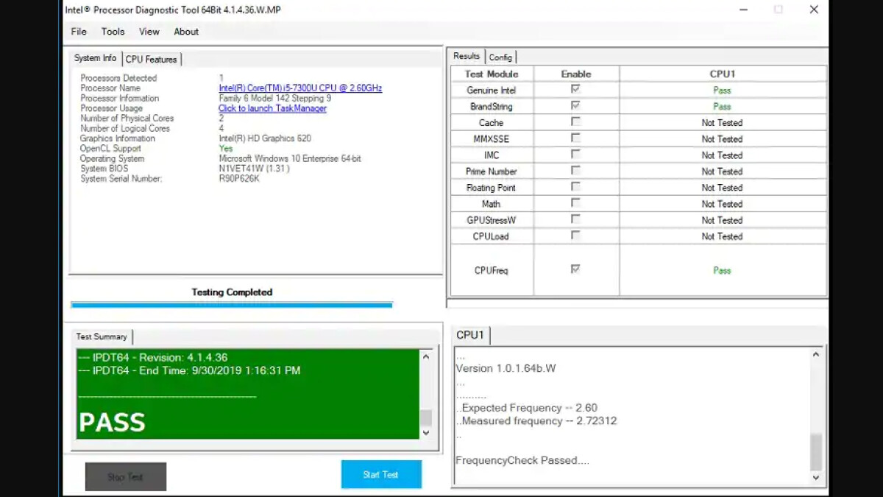The width and height of the screenshot is (883, 497).
Task: Click the launch TaskManager link
Action: (272, 108)
